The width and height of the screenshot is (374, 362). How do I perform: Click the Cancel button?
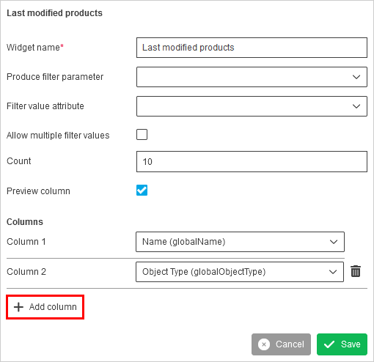tap(281, 344)
